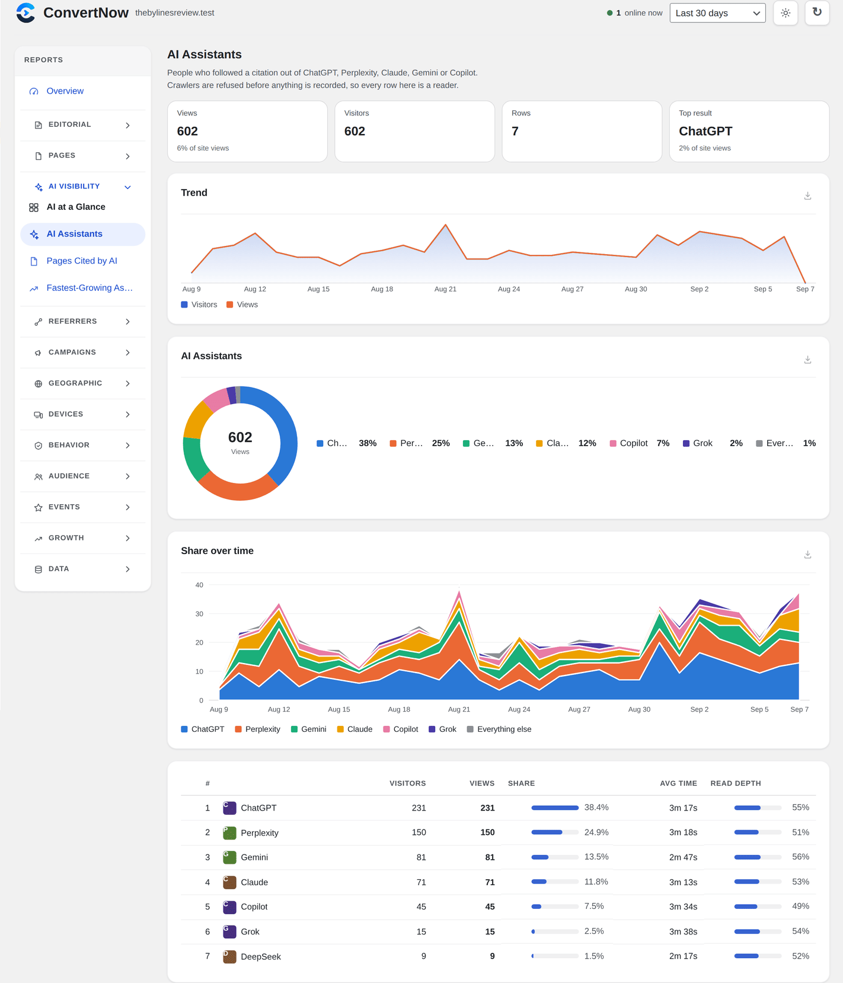
Task: Click the Grok swatch in donut legend
Action: pos(686,444)
